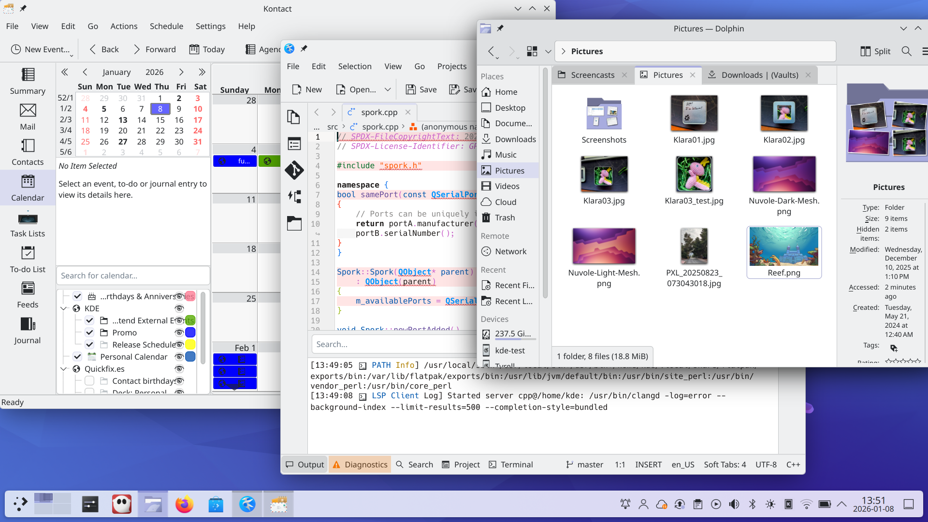The height and width of the screenshot is (522, 928).
Task: Open Feeds in Kontact sidebar
Action: (x=28, y=295)
